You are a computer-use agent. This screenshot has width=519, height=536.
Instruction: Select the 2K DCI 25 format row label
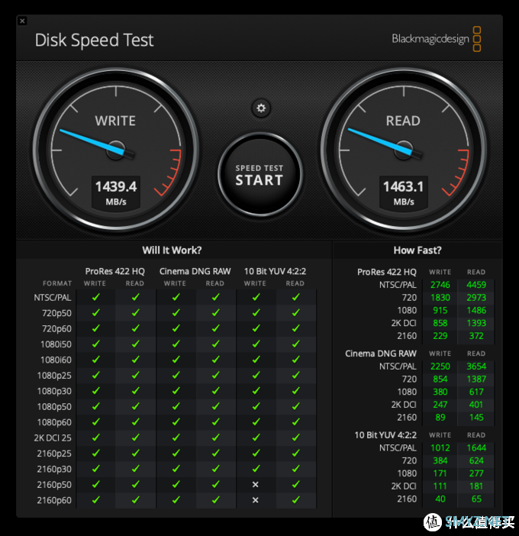53,438
